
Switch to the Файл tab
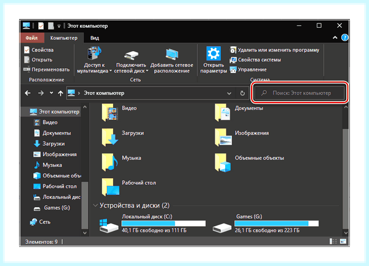pyautogui.click(x=31, y=38)
